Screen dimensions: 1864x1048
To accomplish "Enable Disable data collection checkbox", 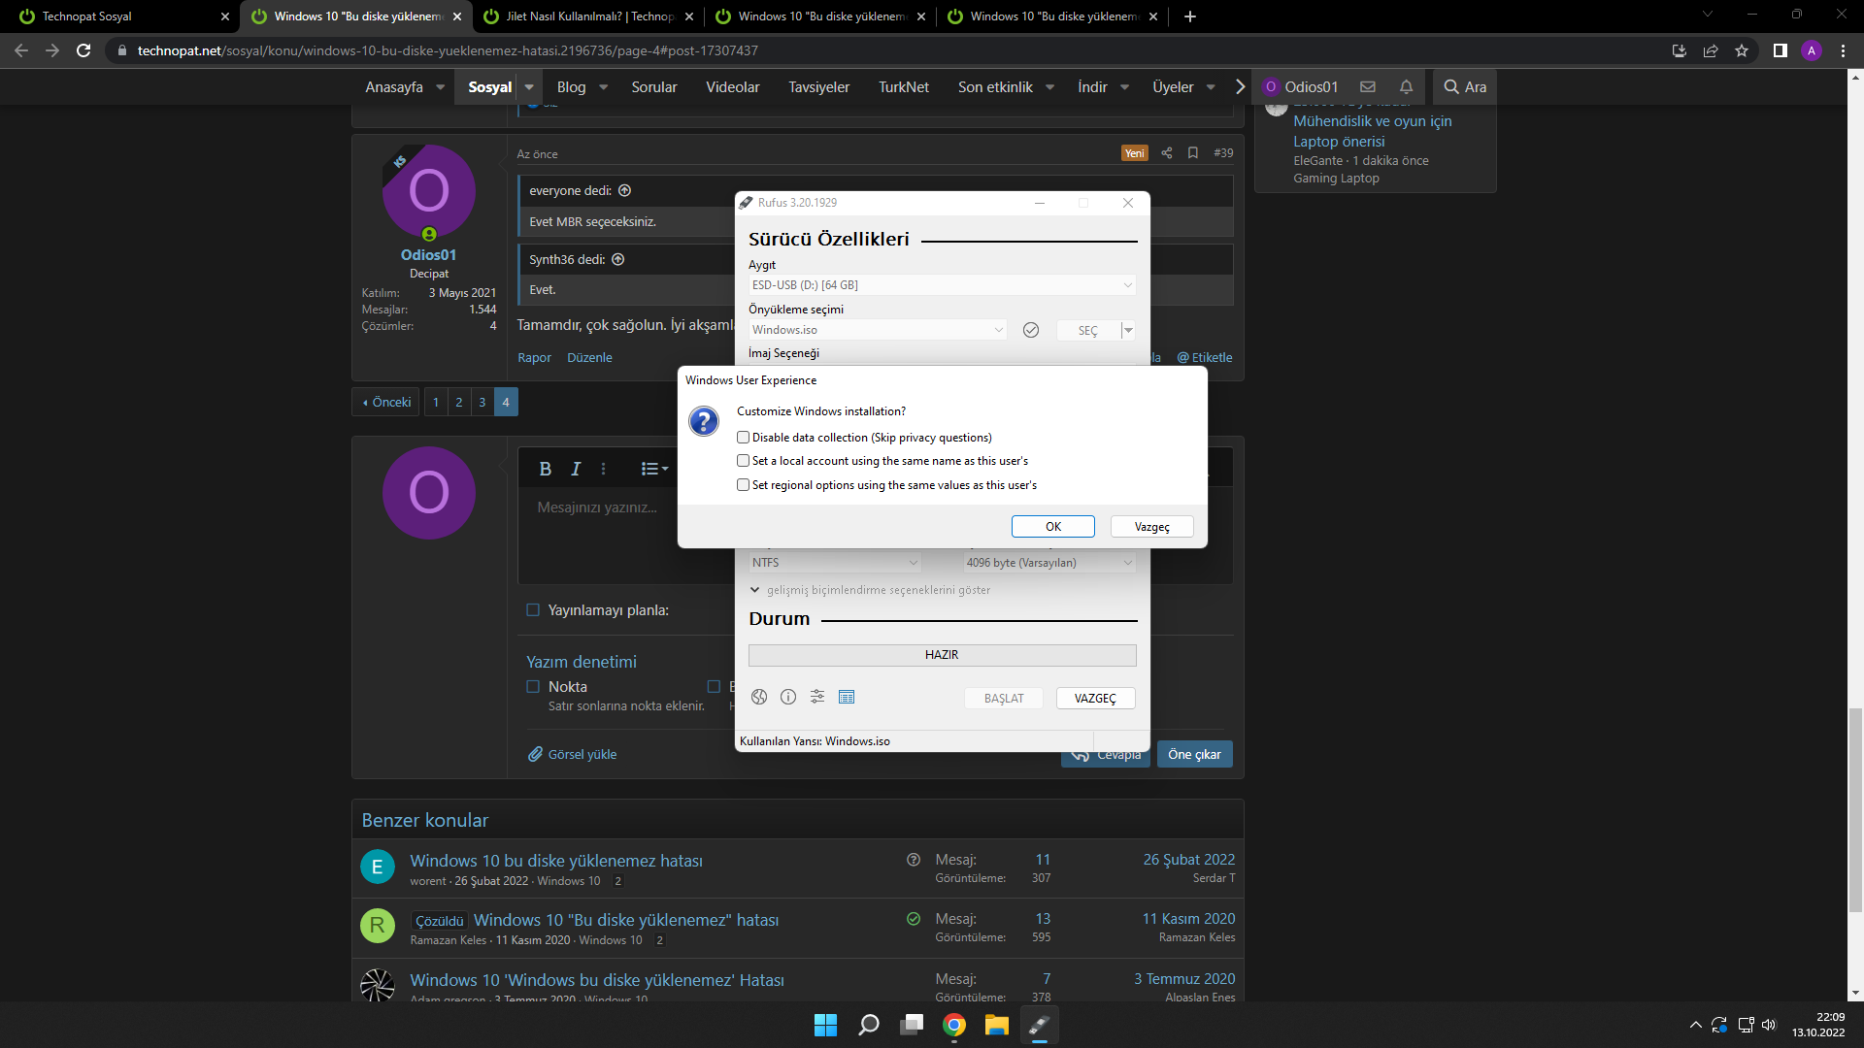I will [x=744, y=438].
